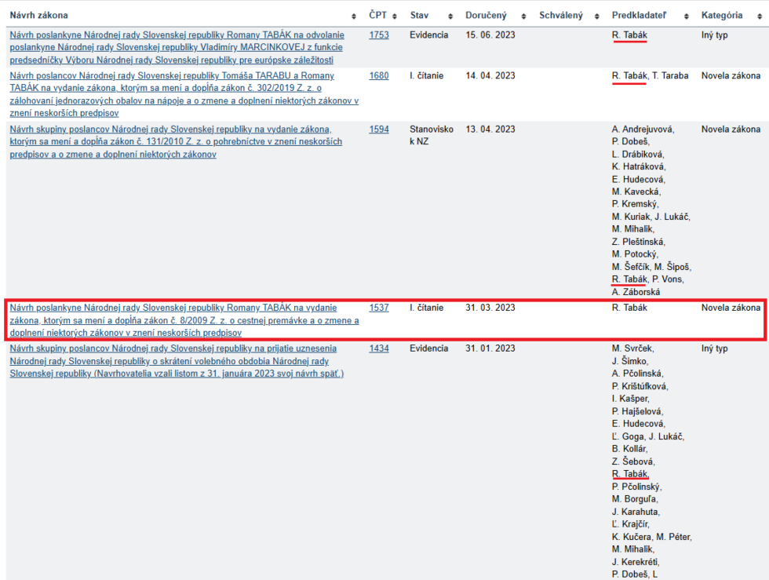Sort by Stav using its arrow icon
This screenshot has width=769, height=580.
click(450, 16)
